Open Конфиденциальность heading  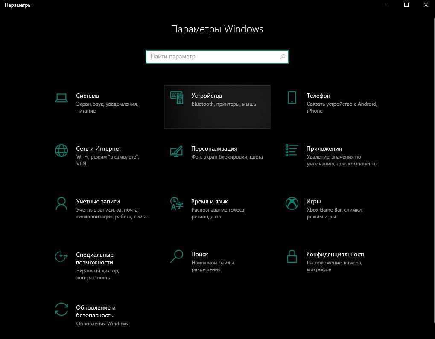pos(336,254)
